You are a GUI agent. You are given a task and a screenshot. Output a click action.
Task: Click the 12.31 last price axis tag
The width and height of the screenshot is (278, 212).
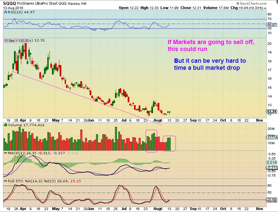click(x=272, y=112)
